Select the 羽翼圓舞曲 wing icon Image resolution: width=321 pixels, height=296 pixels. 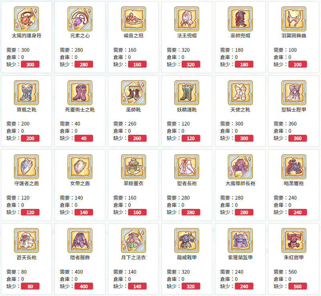click(x=294, y=19)
